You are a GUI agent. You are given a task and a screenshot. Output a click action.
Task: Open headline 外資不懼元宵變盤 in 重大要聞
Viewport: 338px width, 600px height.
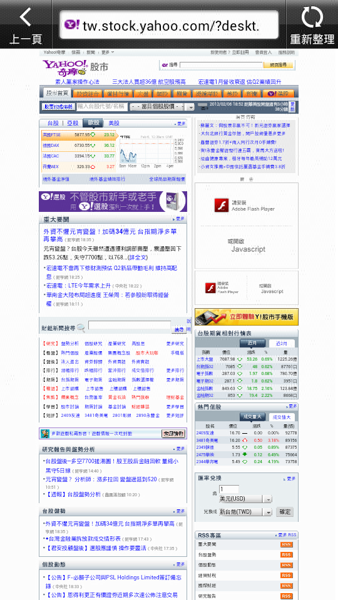coord(110,236)
